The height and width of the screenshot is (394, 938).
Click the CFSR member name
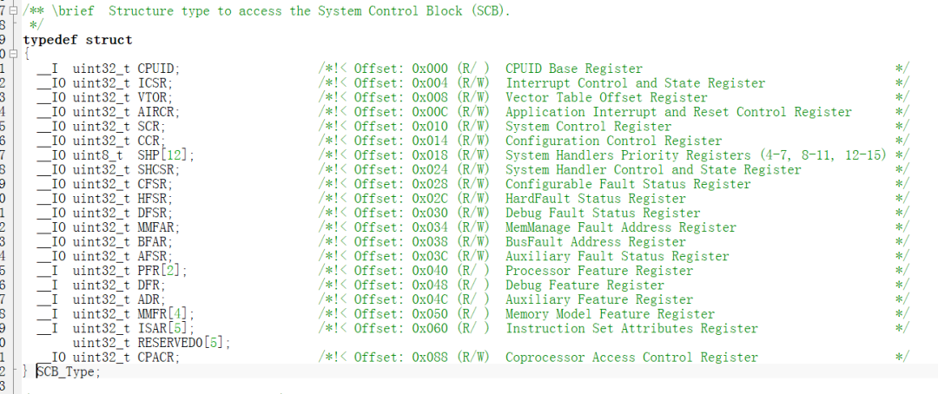point(153,184)
